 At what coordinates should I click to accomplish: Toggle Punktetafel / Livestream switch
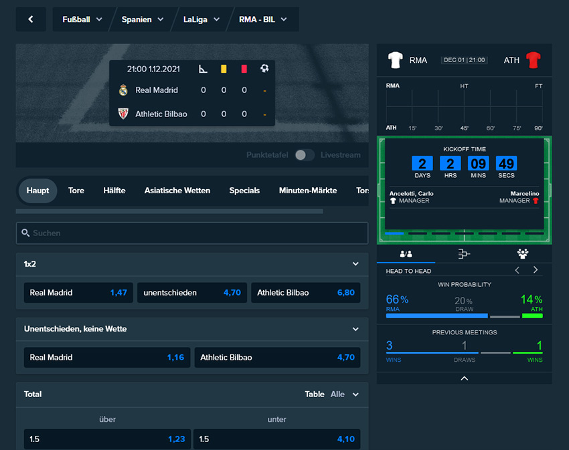(304, 155)
